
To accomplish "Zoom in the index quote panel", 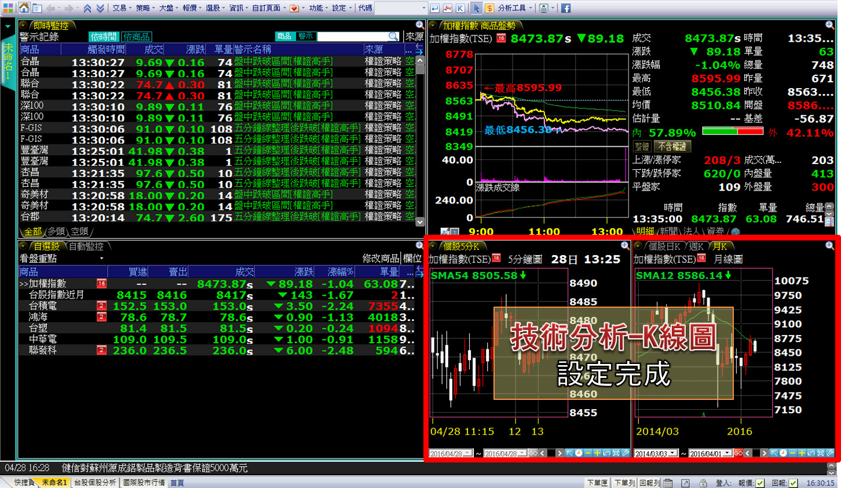I will (x=829, y=25).
